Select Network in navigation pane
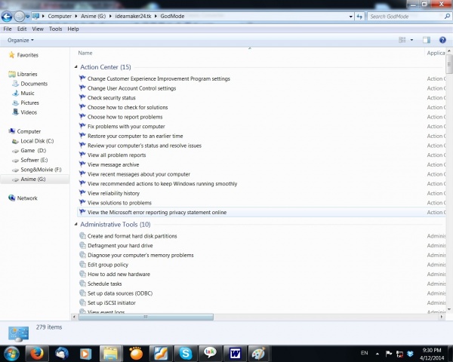Image resolution: width=453 pixels, height=362 pixels. pyautogui.click(x=27, y=198)
